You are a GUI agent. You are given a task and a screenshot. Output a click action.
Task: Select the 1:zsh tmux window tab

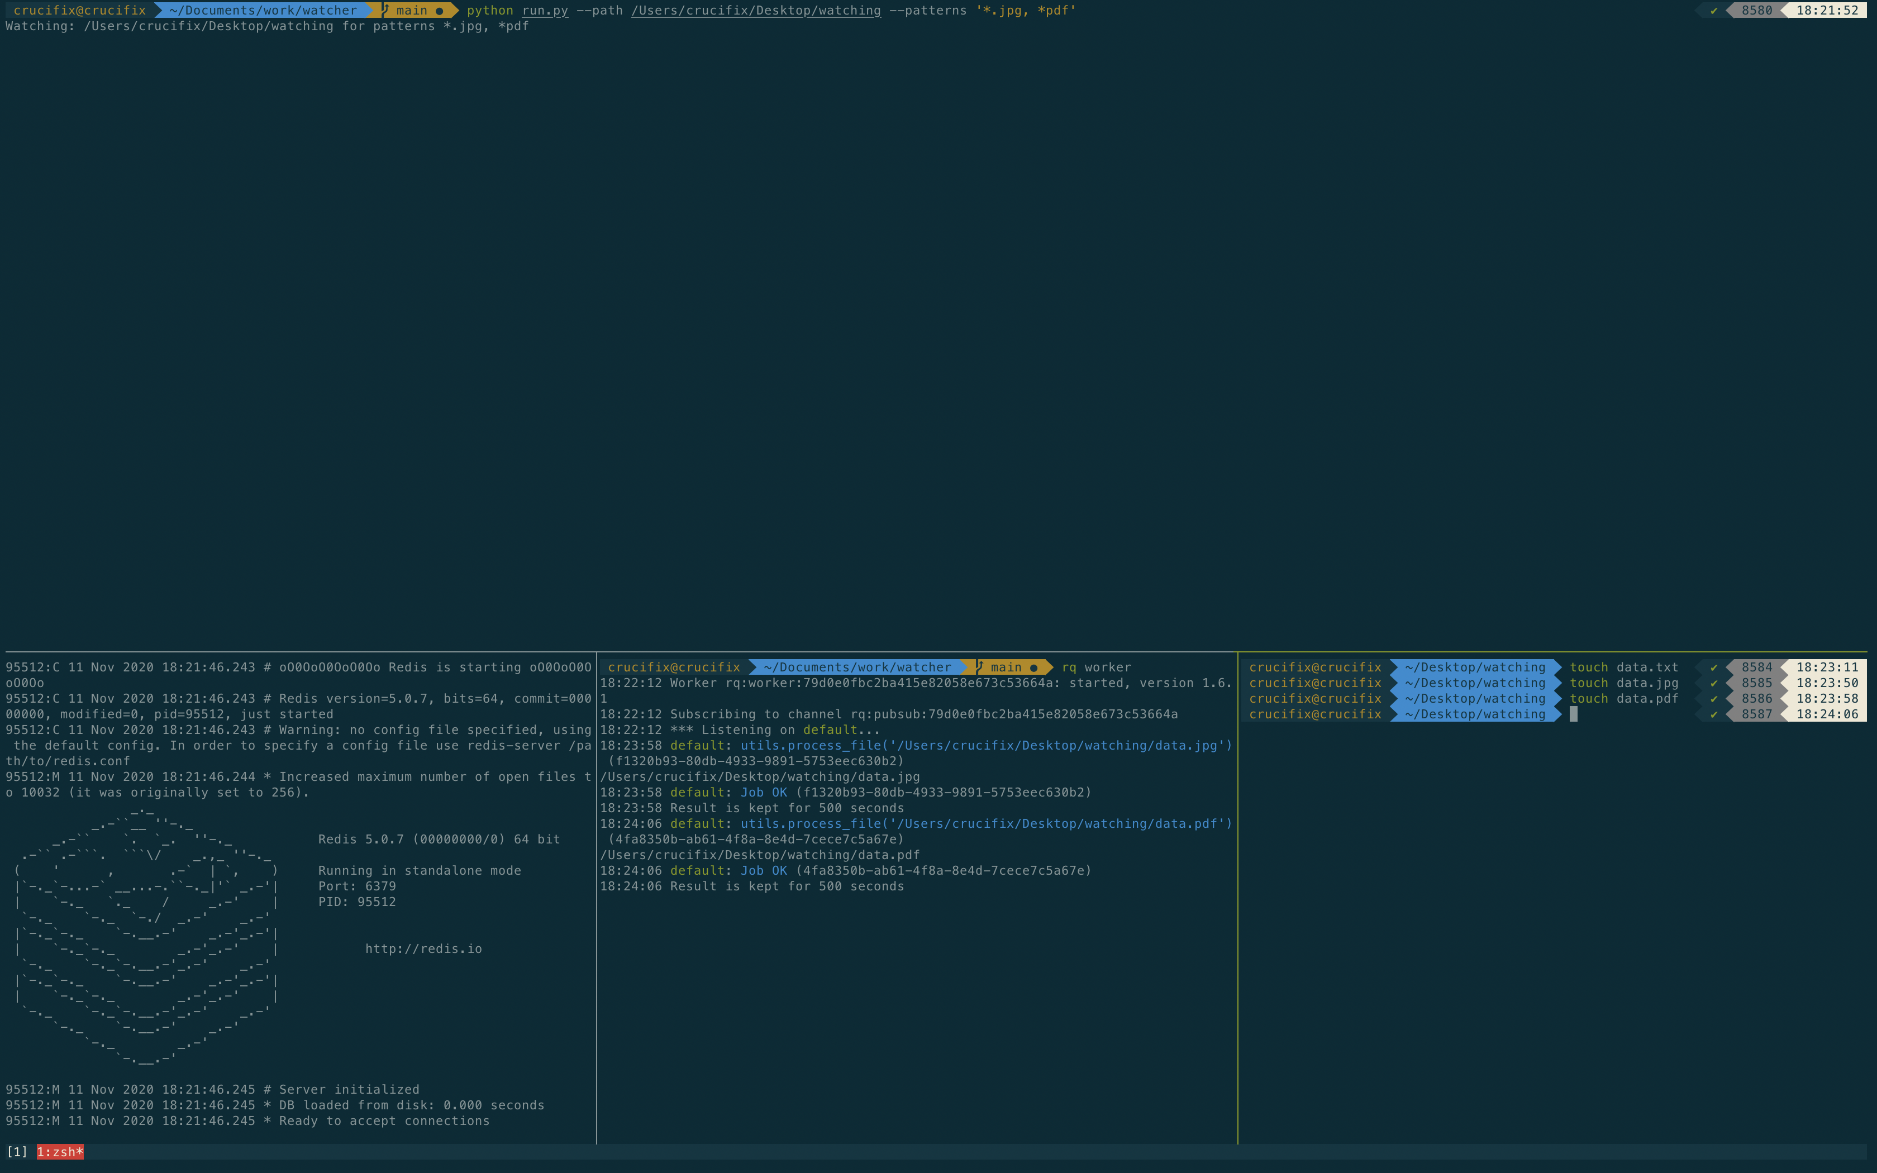coord(60,1152)
